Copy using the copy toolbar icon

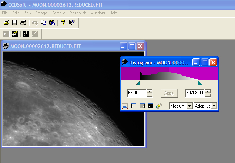click(43, 23)
